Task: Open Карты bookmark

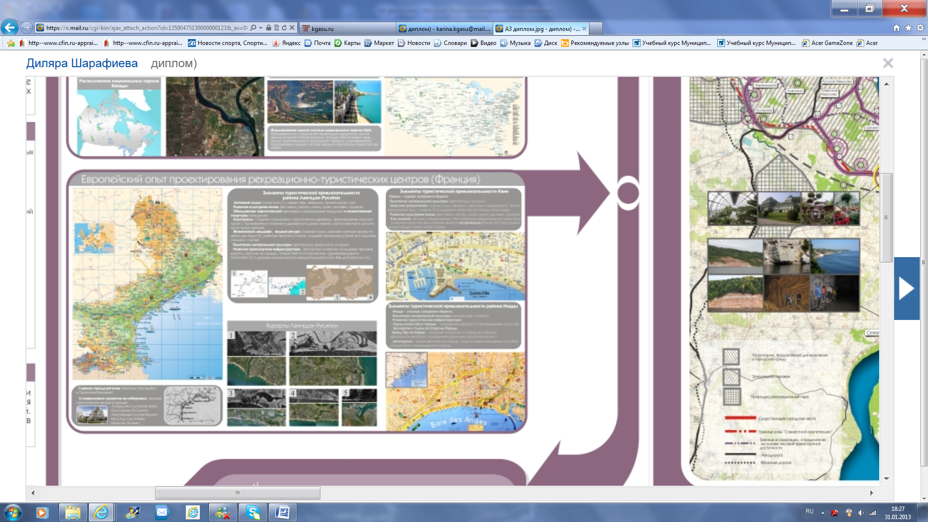Action: [x=348, y=43]
